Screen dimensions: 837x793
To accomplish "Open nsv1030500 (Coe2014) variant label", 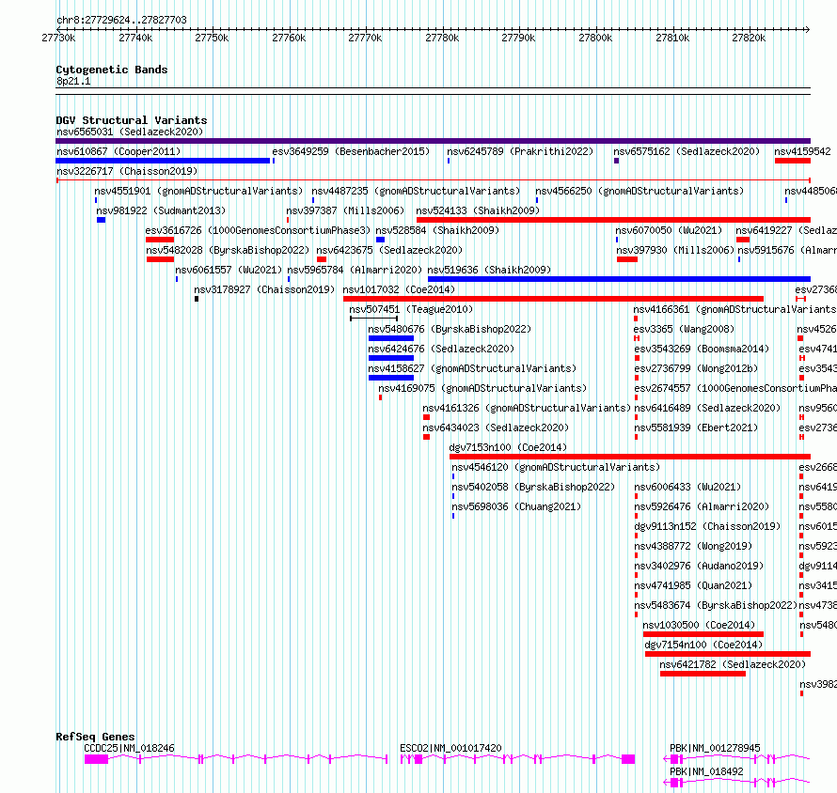I will [700, 625].
